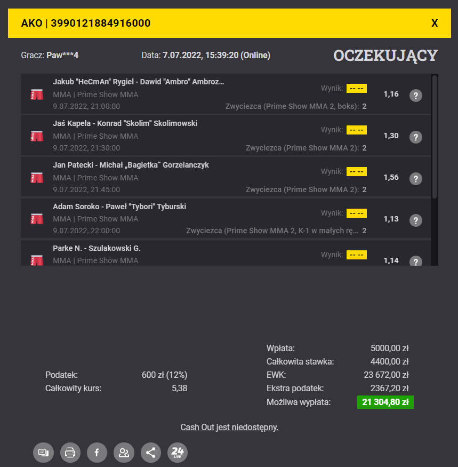The image size is (458, 467).
Task: Click the bet list scrollbar thumb
Action: tap(435, 137)
